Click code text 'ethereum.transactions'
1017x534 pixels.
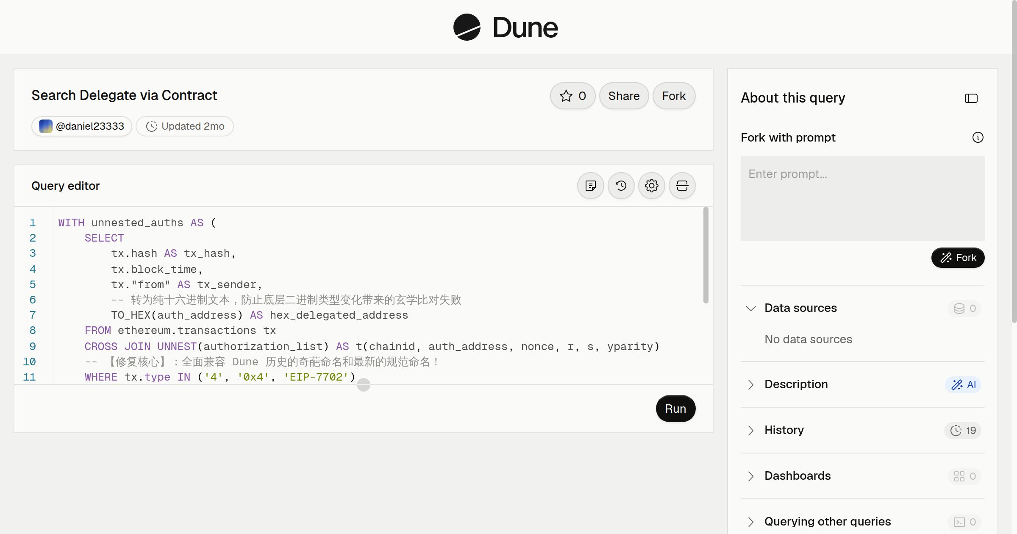point(187,331)
